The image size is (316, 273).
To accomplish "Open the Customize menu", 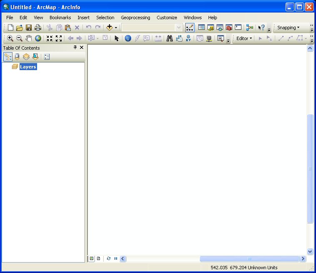I will [167, 18].
